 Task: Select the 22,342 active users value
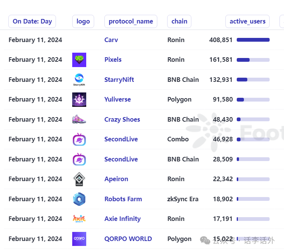pyautogui.click(x=223, y=179)
